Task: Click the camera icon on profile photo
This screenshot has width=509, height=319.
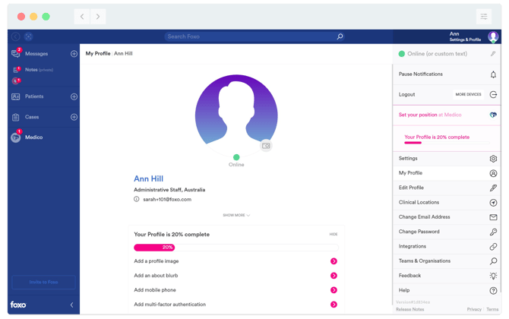Action: (x=266, y=146)
